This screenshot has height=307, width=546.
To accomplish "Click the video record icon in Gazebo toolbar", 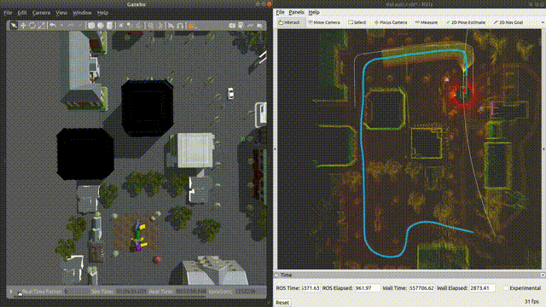I will coord(259,26).
